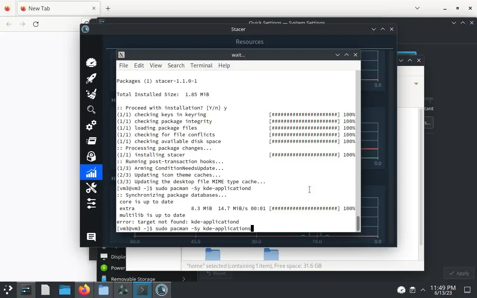Open Stacer Settings sliders icon in sidebar
The width and height of the screenshot is (477, 298).
point(91,203)
